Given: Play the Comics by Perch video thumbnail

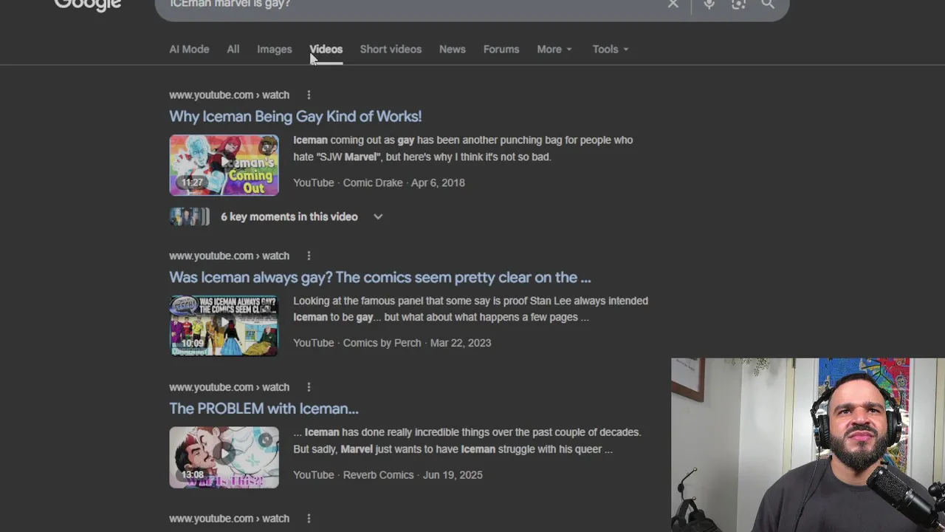Looking at the screenshot, I should click(224, 326).
